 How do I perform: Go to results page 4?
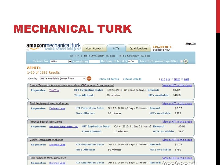(x=167, y=79)
